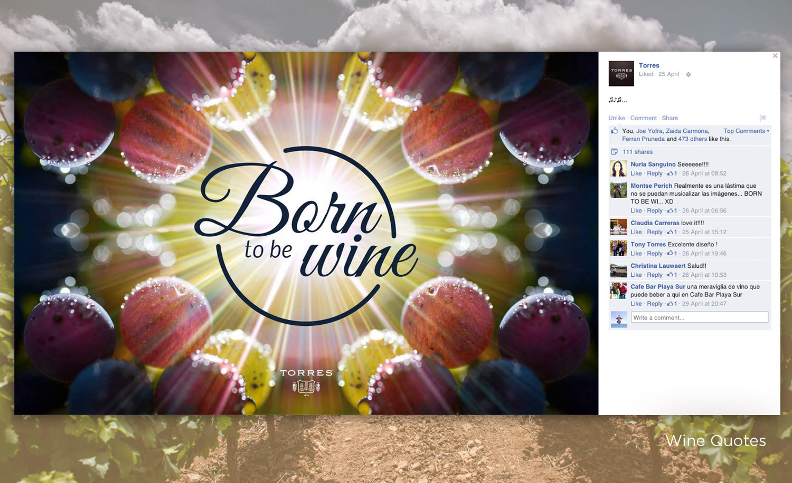Click the Write a comment field
This screenshot has height=483, width=792.
point(700,317)
